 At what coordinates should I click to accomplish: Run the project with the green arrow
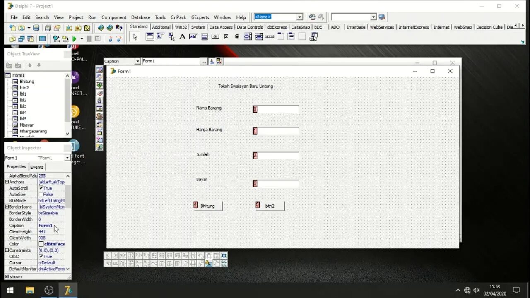pyautogui.click(x=75, y=38)
